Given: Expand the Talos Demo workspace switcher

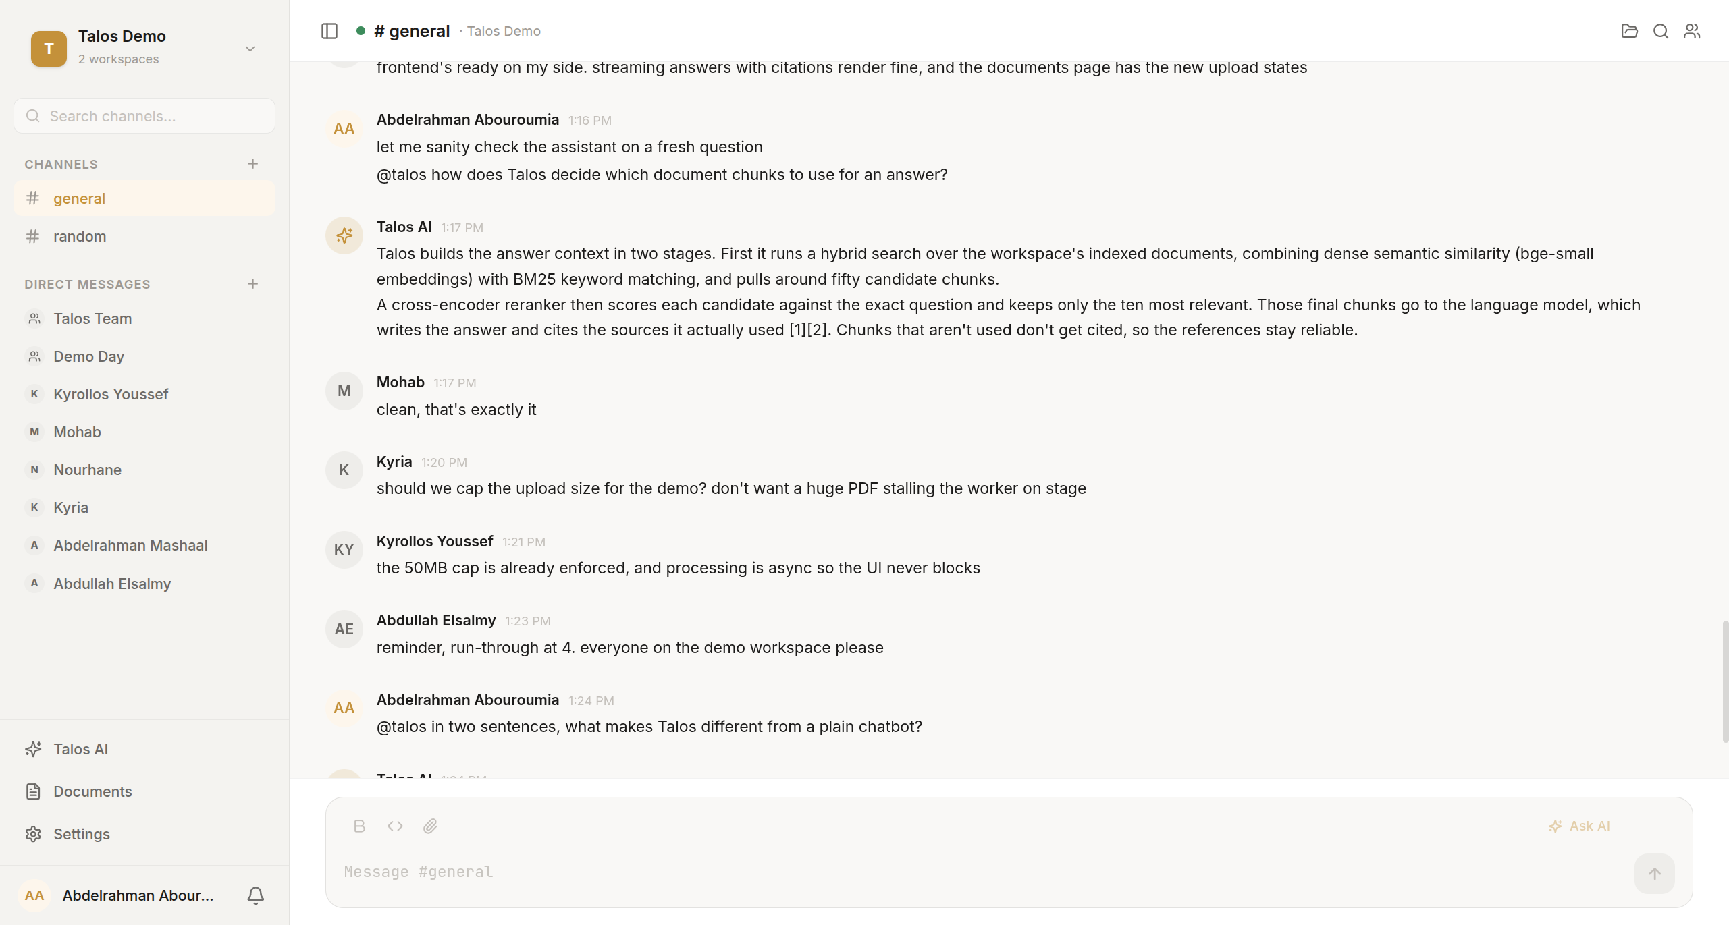Looking at the screenshot, I should tap(250, 49).
